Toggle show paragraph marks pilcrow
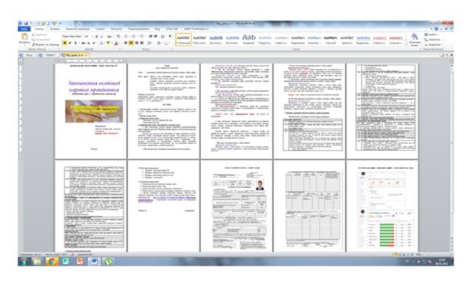464x290 pixels. (x=170, y=36)
